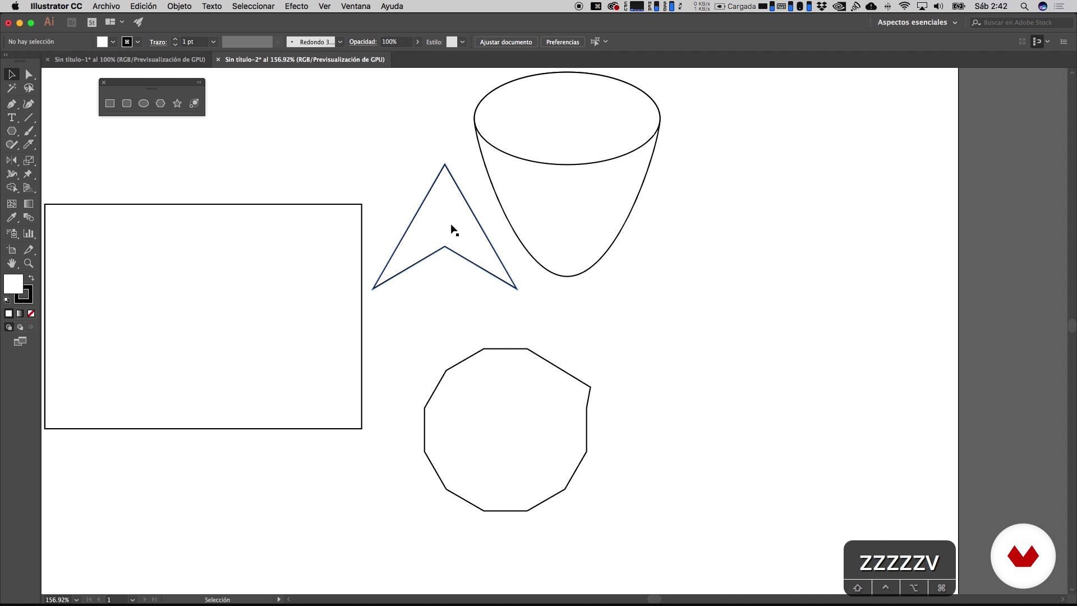Select the Eyedropper tool

coord(11,218)
